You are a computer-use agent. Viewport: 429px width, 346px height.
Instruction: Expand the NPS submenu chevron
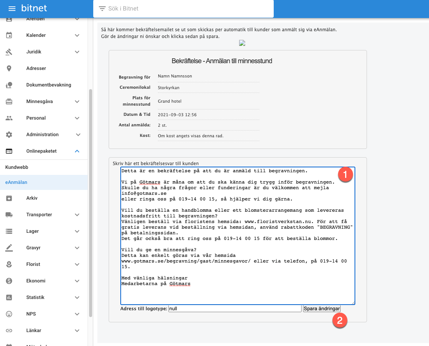point(77,314)
